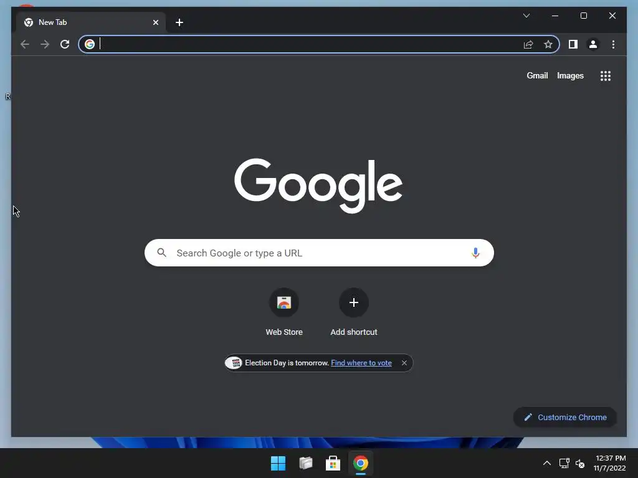Open a new tab with plus button
The width and height of the screenshot is (638, 478).
tap(179, 22)
